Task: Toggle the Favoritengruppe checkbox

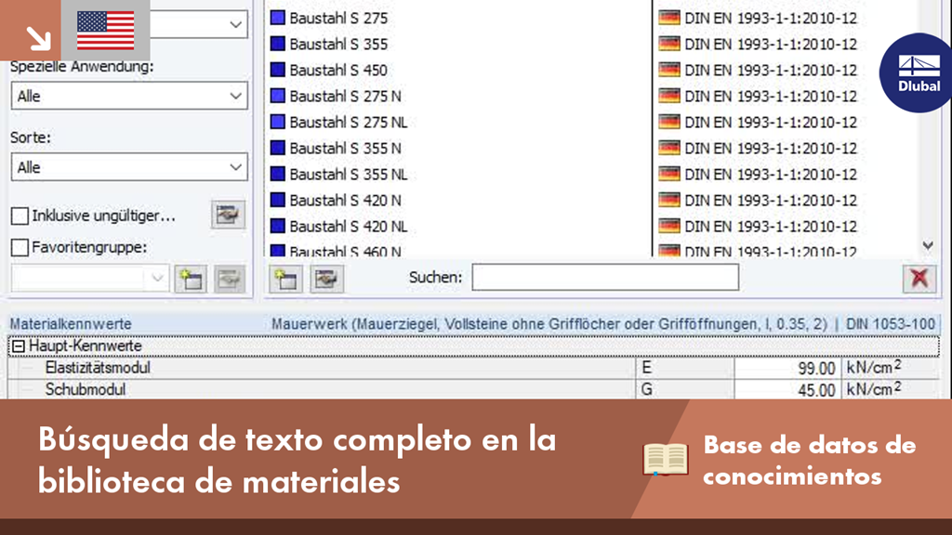Action: tap(20, 247)
